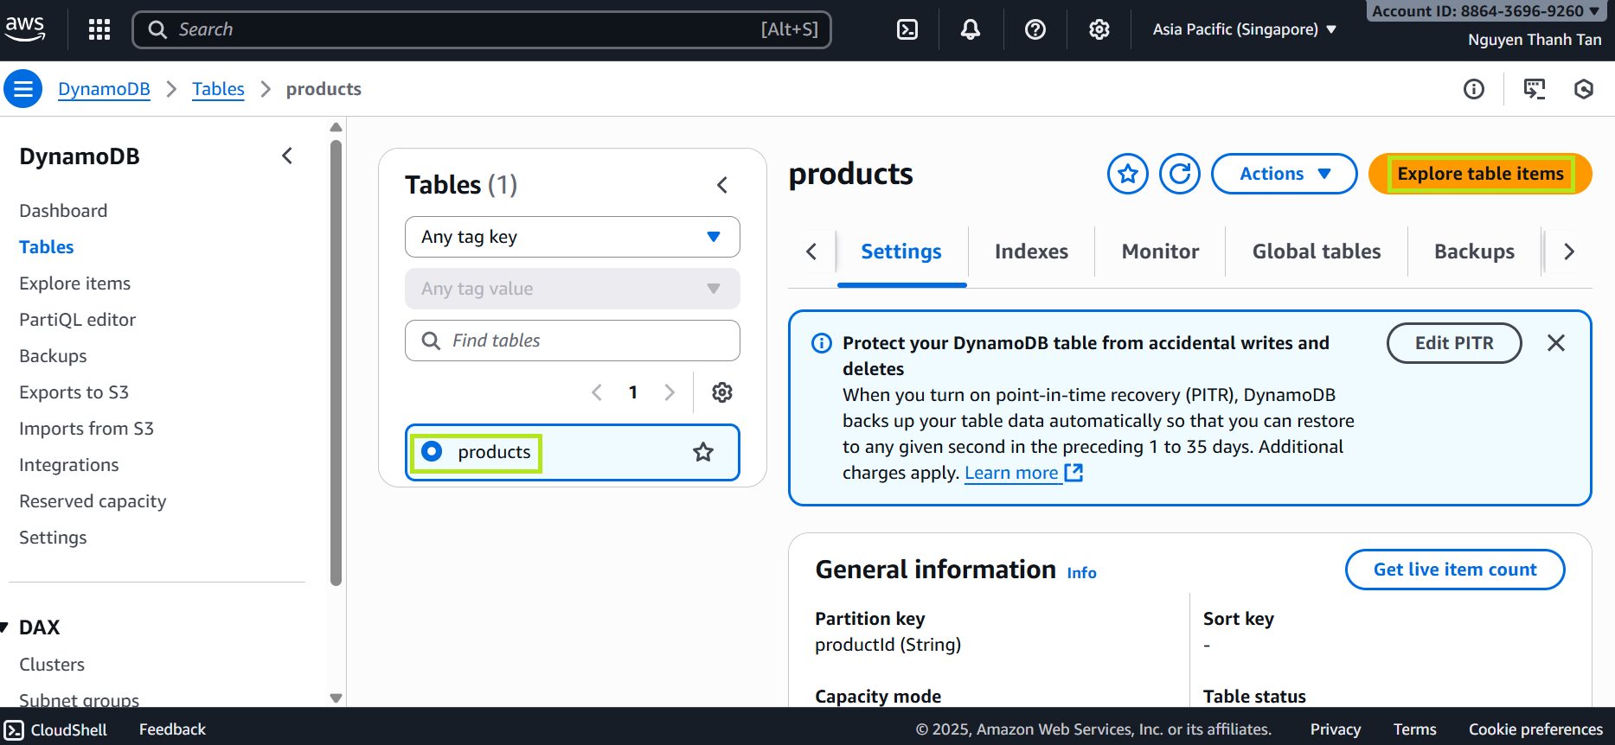
Task: Click the Explore table items button
Action: tap(1480, 174)
